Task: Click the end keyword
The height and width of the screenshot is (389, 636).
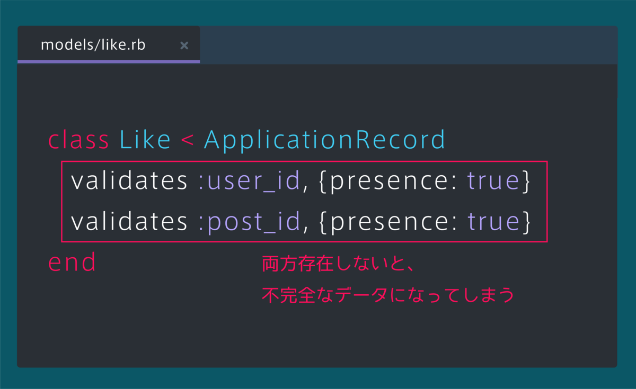Action: point(72,262)
